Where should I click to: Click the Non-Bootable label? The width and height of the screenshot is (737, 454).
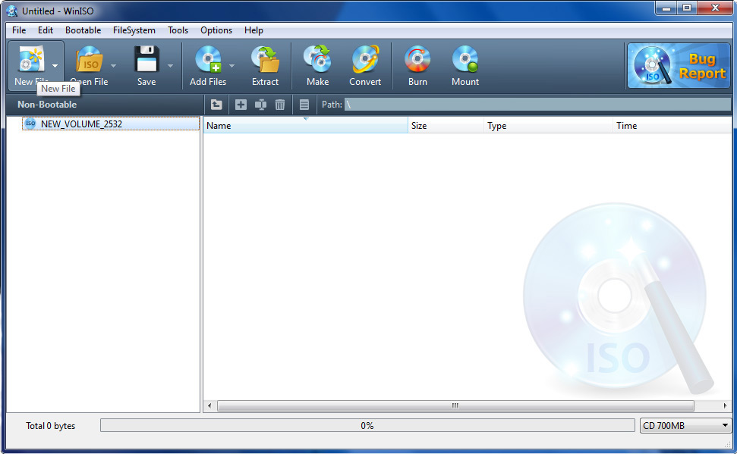coord(47,105)
